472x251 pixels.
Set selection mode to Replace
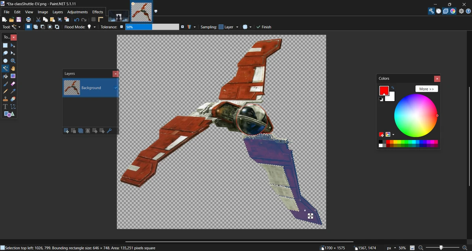coord(28,27)
